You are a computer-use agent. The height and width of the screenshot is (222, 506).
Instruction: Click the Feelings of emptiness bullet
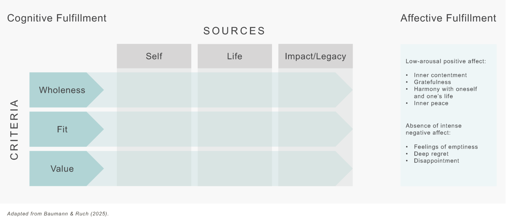tap(446, 147)
